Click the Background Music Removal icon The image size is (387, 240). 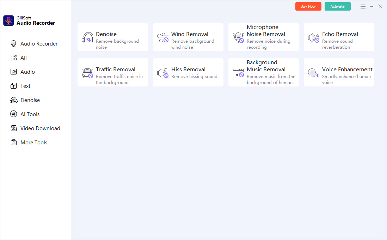[238, 73]
